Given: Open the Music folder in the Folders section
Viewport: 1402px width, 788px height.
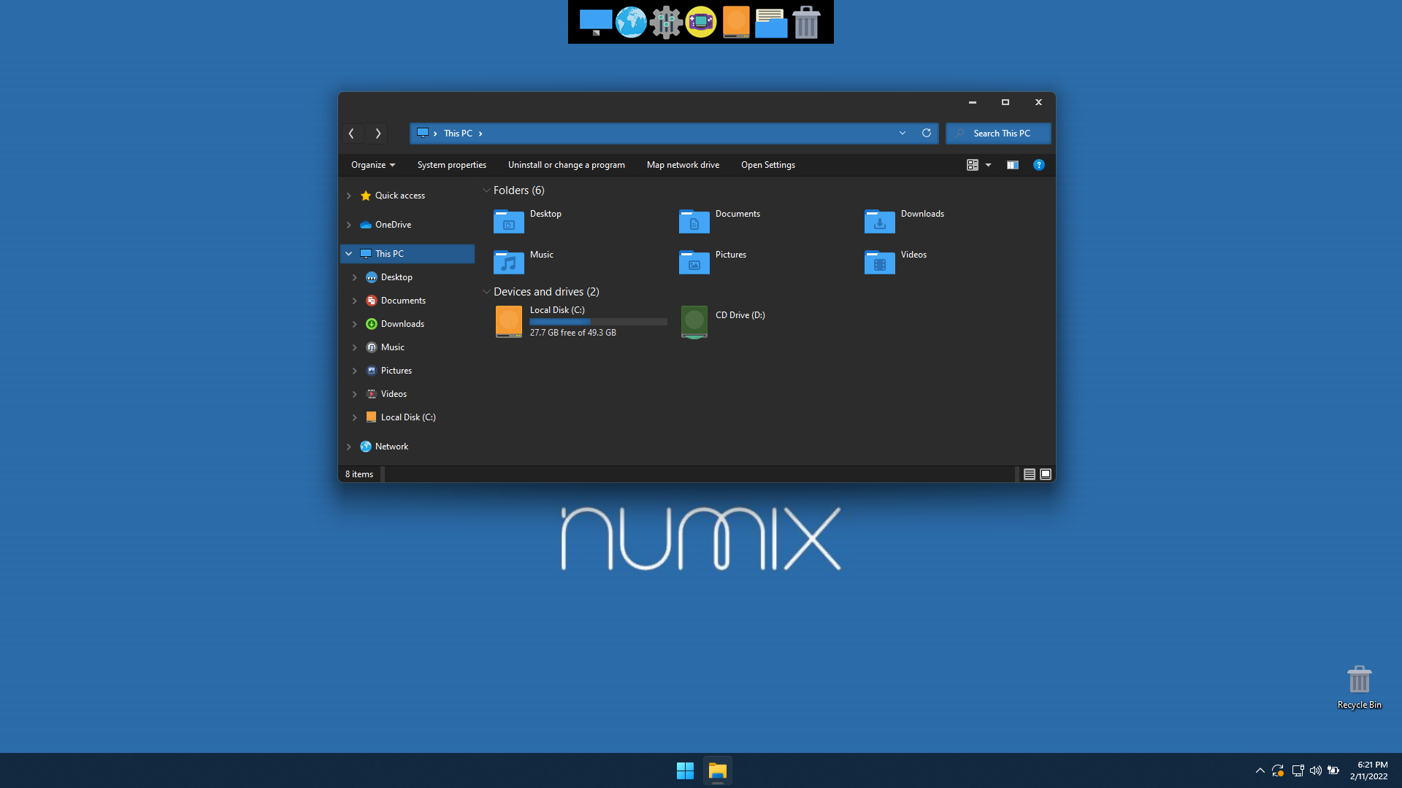Looking at the screenshot, I should (x=509, y=262).
